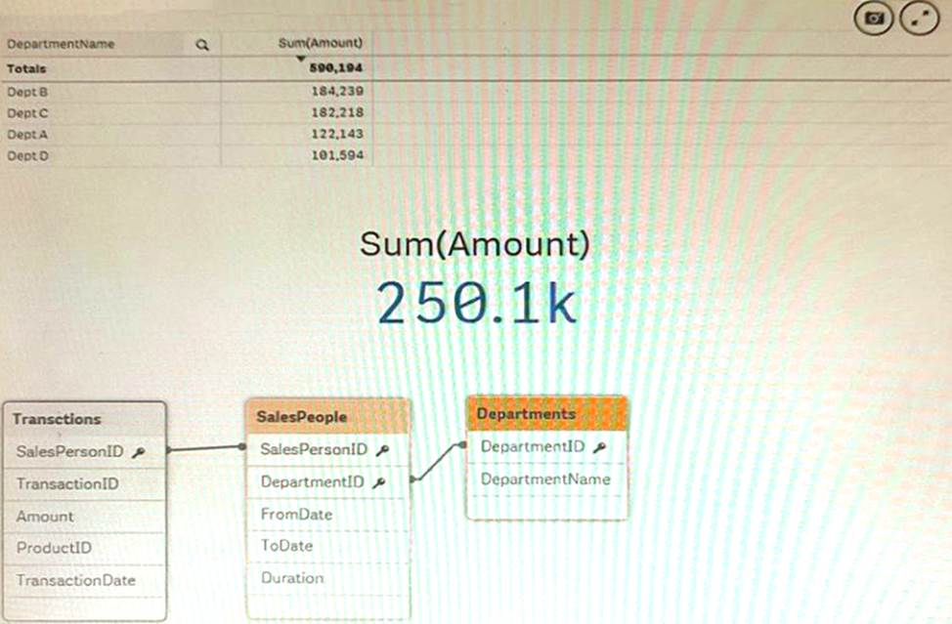This screenshot has width=952, height=624.
Task: Click the camera snapshot icon
Action: (x=873, y=19)
